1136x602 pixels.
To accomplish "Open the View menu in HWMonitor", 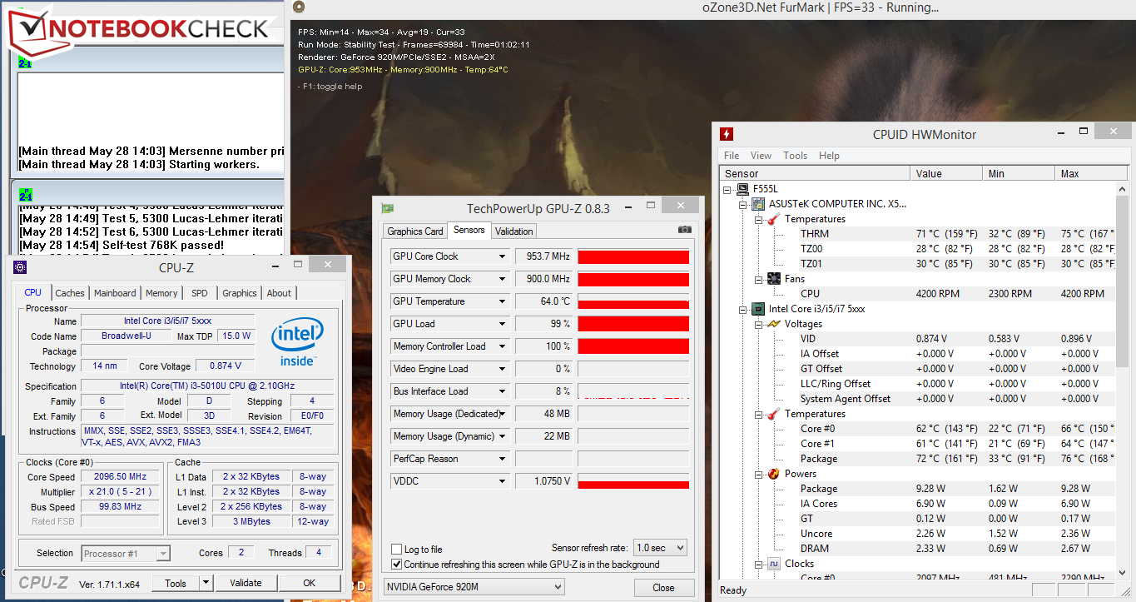I will coord(761,156).
